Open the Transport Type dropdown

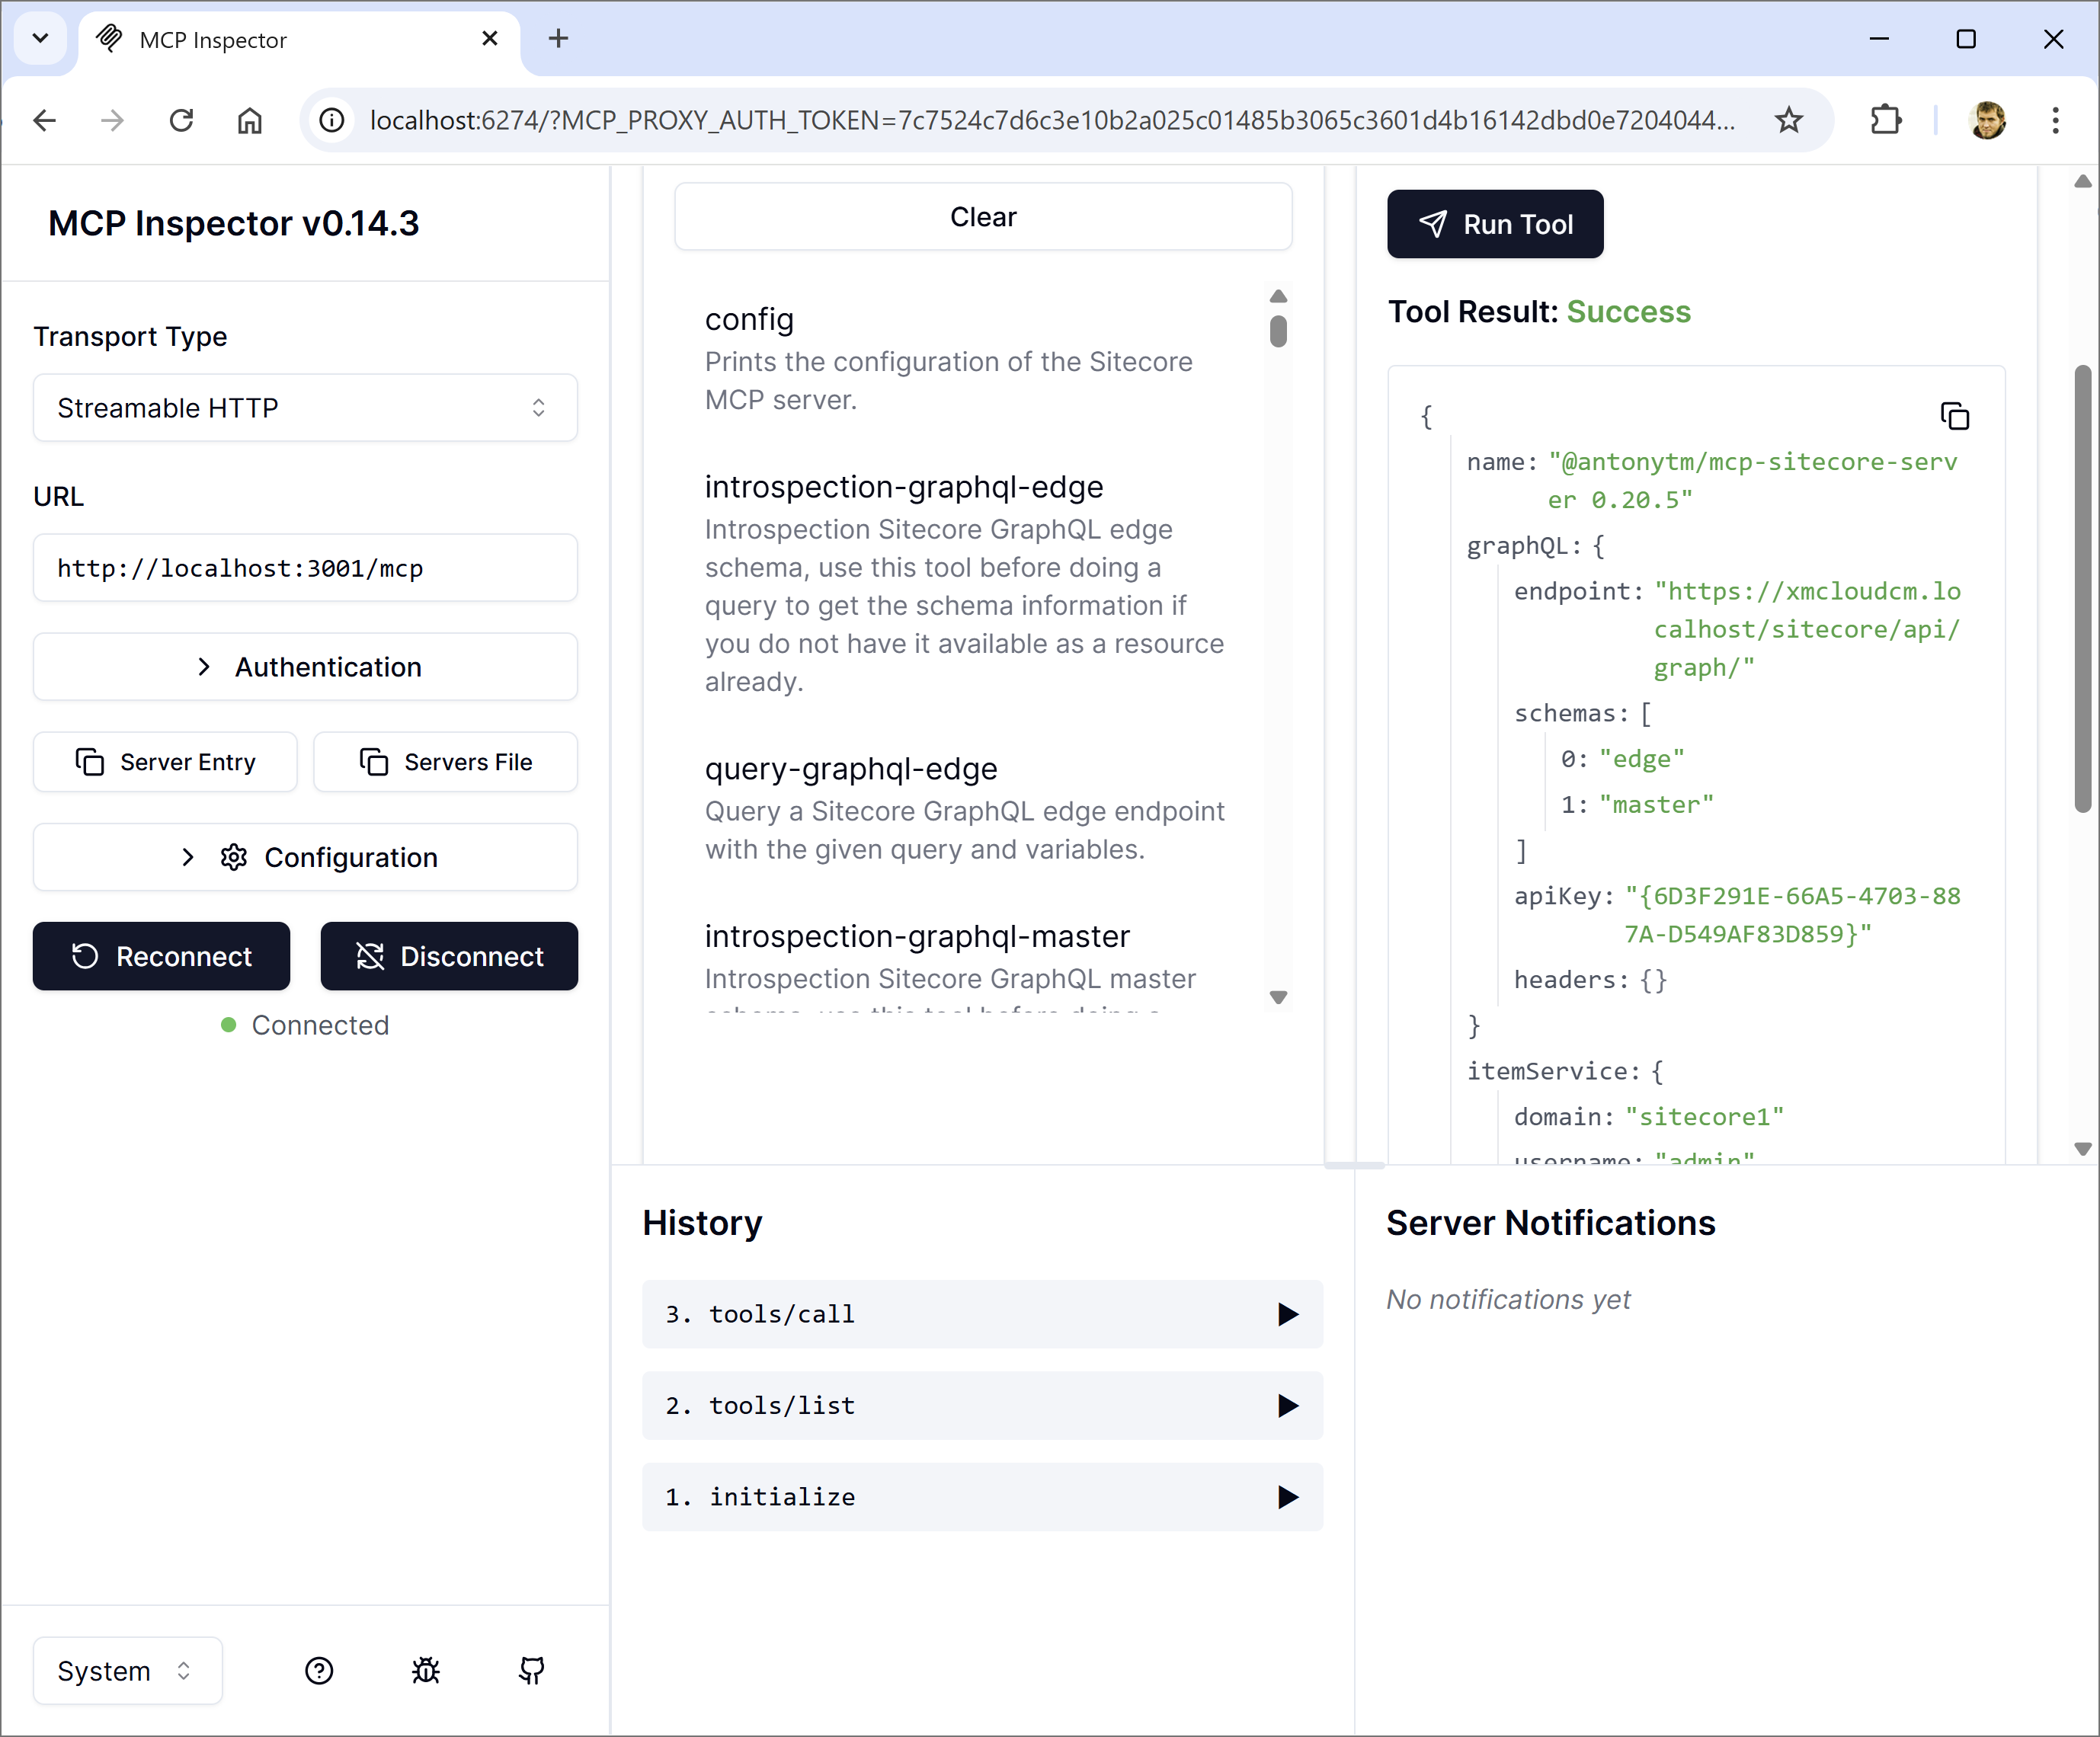tap(305, 407)
